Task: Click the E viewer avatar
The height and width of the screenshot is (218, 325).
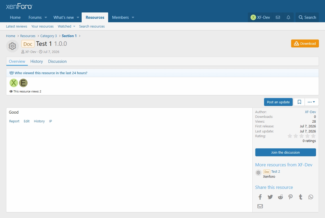Action: tap(23, 83)
